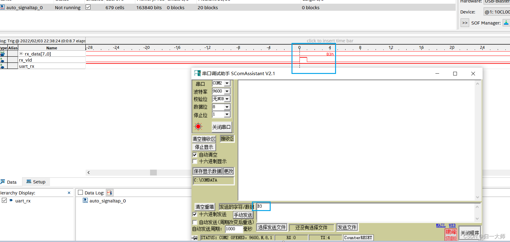Click the Data tab icon

3,182
